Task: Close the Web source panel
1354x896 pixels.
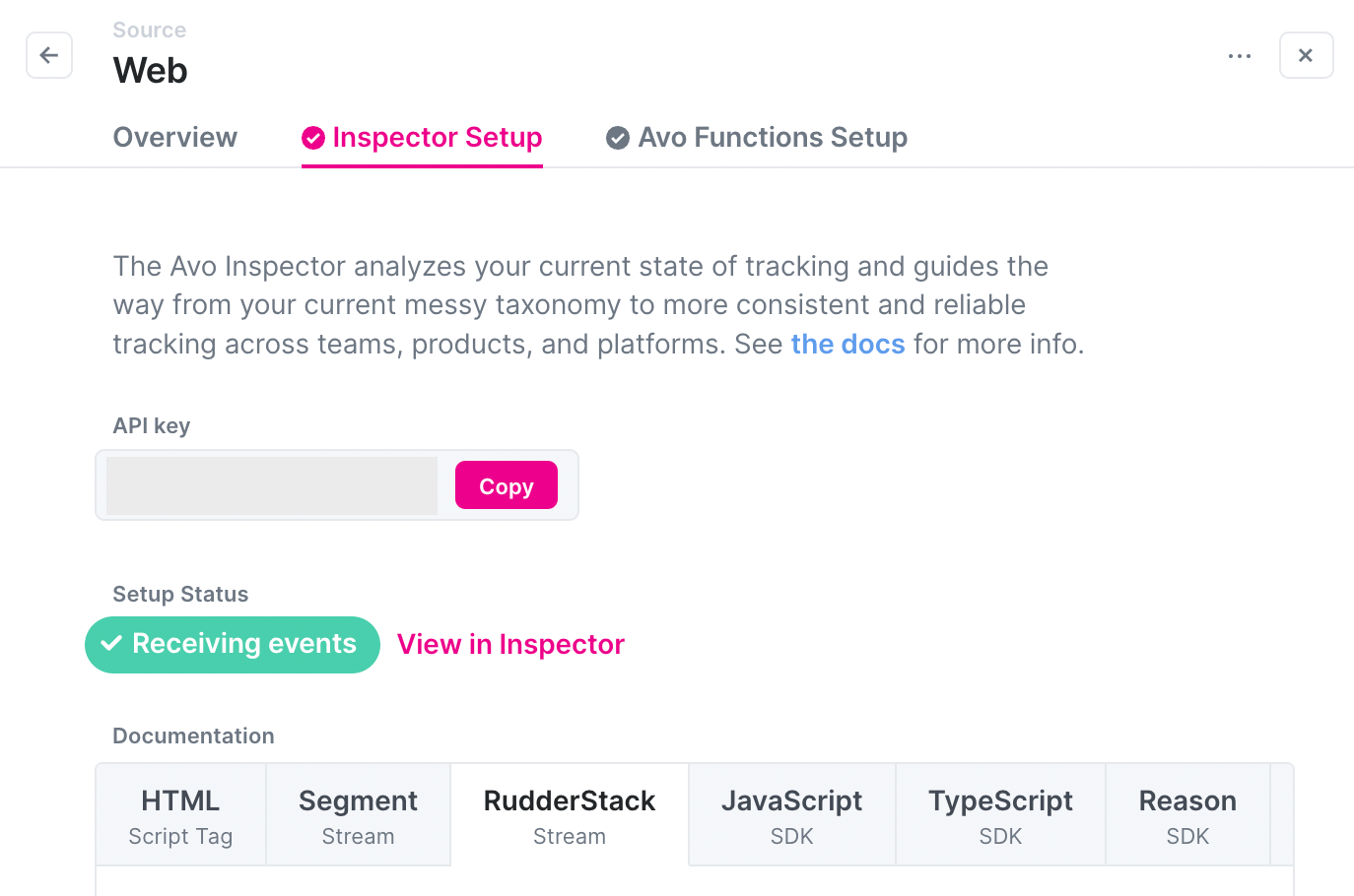Action: coord(1306,55)
